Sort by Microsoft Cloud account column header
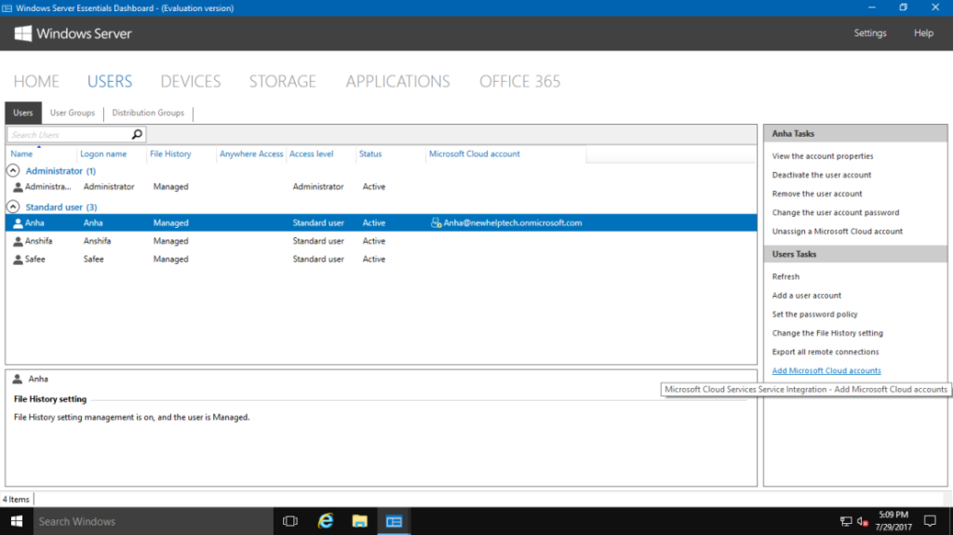 [x=474, y=154]
